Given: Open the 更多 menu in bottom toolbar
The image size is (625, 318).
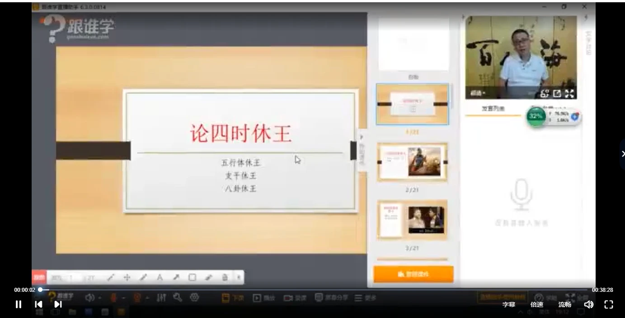Looking at the screenshot, I should (x=365, y=298).
